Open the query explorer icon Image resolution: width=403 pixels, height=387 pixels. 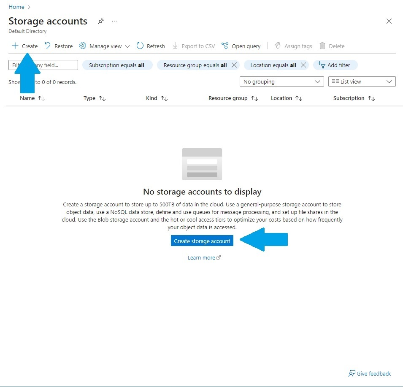pyautogui.click(x=225, y=46)
